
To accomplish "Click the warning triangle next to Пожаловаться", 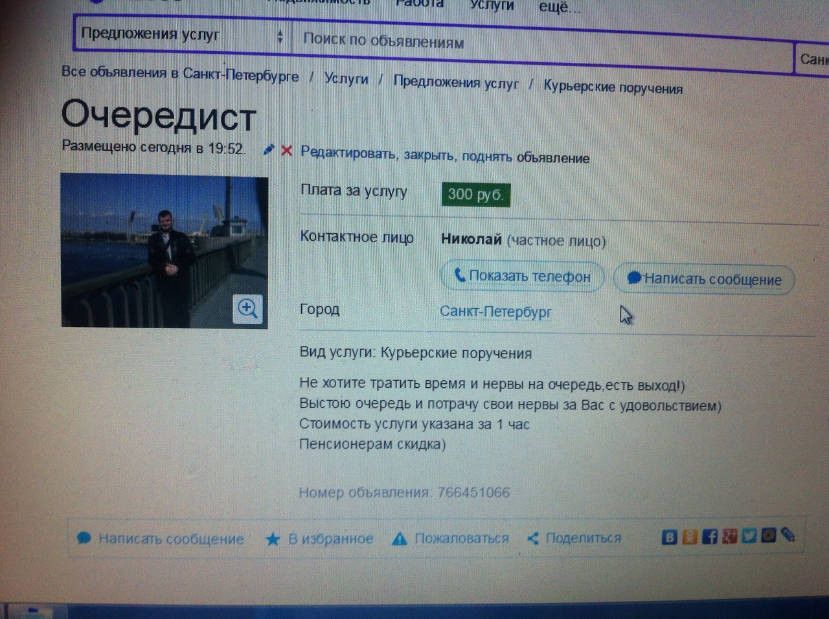I will pos(400,539).
